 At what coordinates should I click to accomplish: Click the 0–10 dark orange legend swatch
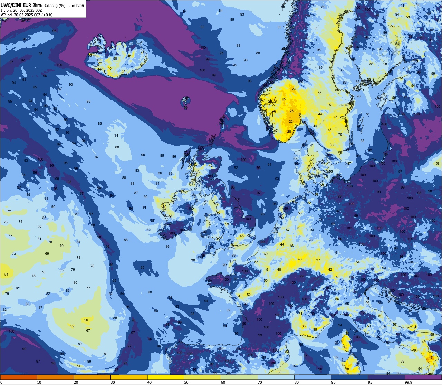[x=19, y=377]
